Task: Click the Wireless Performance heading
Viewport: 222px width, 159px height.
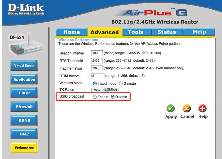Action: pos(78,40)
